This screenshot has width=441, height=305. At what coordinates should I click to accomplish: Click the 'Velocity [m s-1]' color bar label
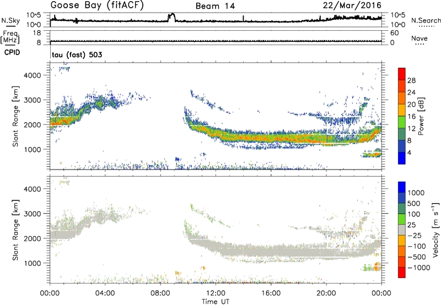click(x=435, y=230)
